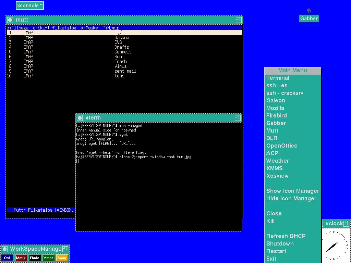
Task: Launch Terminal from the Main Menu
Action: 278,78
